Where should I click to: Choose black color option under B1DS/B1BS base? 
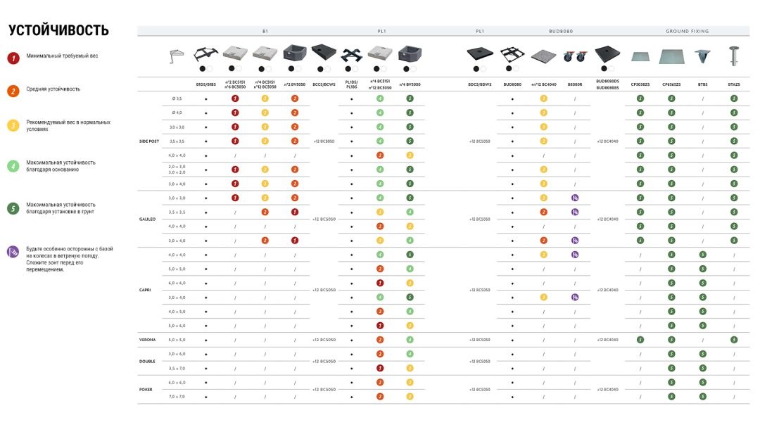203,69
